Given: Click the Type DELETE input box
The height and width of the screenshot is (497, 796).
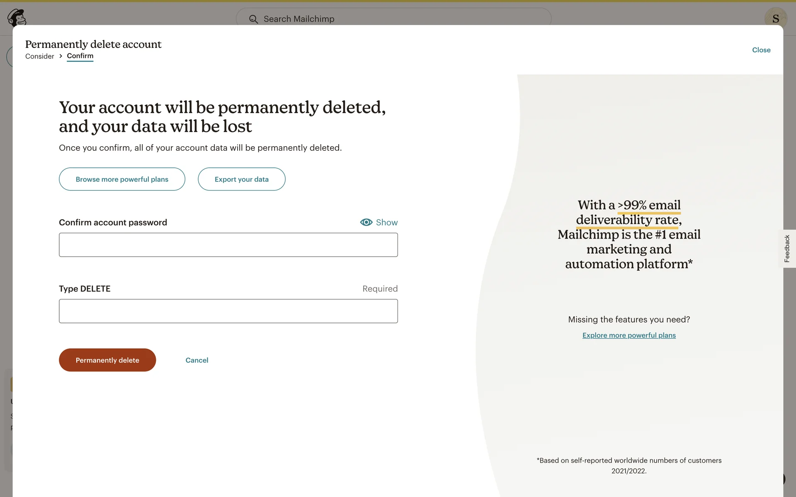Looking at the screenshot, I should (x=228, y=311).
